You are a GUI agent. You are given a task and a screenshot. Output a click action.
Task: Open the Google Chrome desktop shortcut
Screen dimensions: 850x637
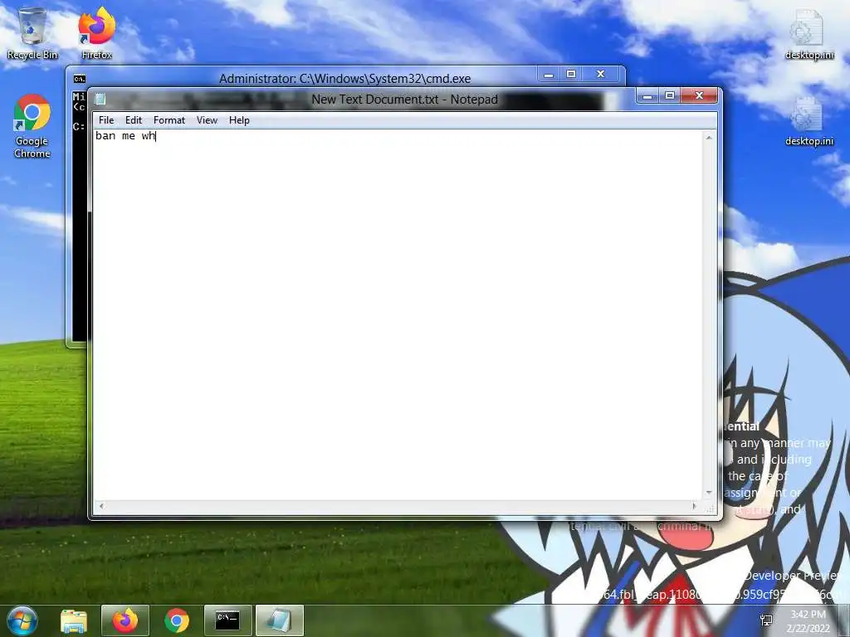(x=32, y=126)
